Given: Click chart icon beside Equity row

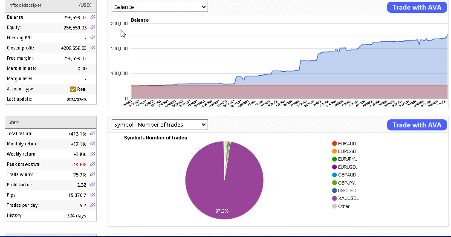Looking at the screenshot, I should (x=93, y=27).
